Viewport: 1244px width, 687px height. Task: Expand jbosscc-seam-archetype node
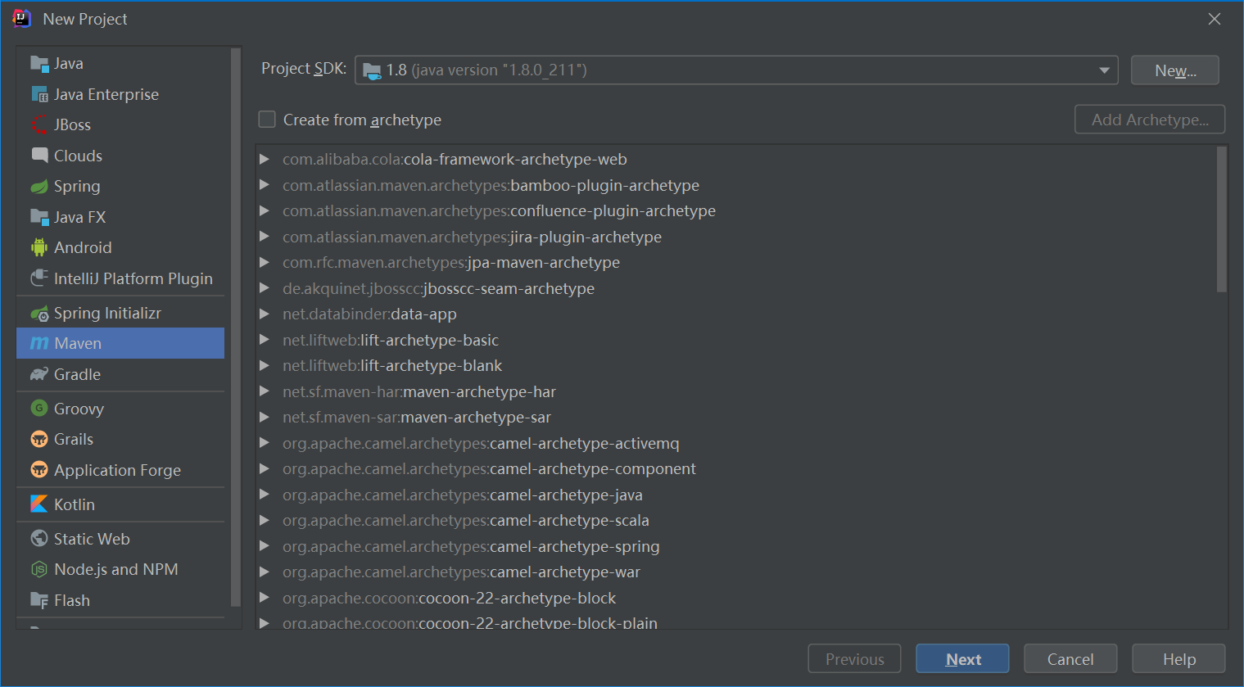[x=265, y=288]
